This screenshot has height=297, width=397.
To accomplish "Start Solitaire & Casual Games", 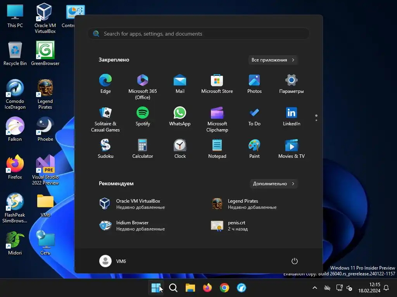I will point(105,119).
